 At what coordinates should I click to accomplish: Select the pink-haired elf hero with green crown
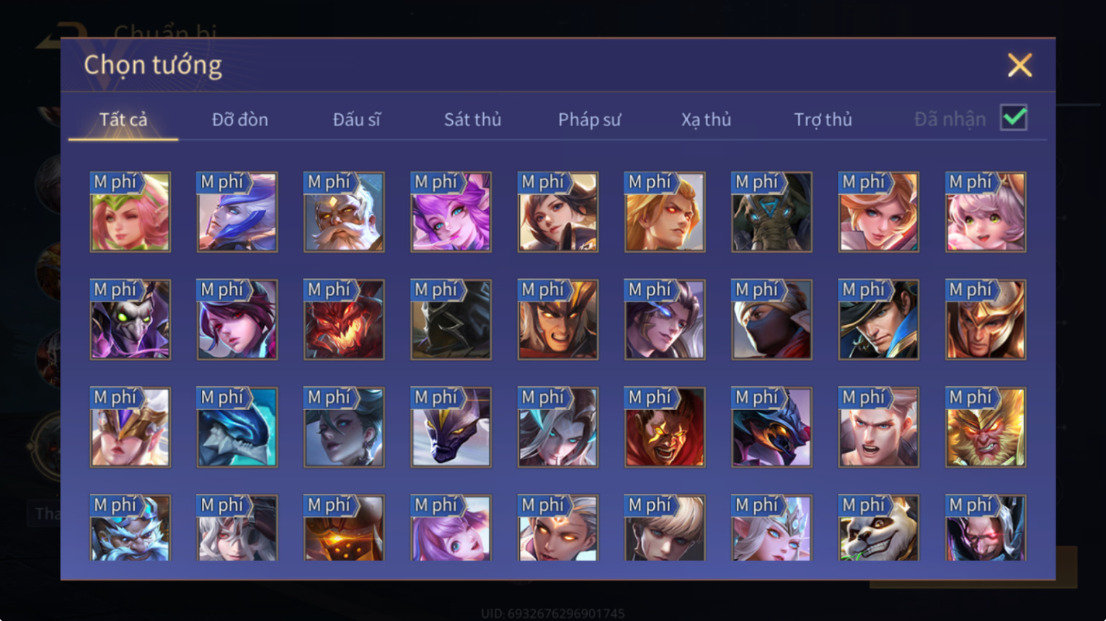[130, 212]
